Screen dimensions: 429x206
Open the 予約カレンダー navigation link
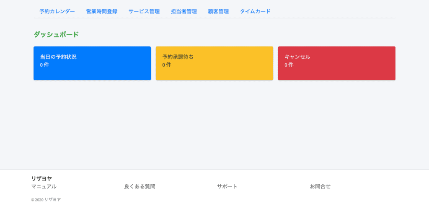tap(57, 11)
